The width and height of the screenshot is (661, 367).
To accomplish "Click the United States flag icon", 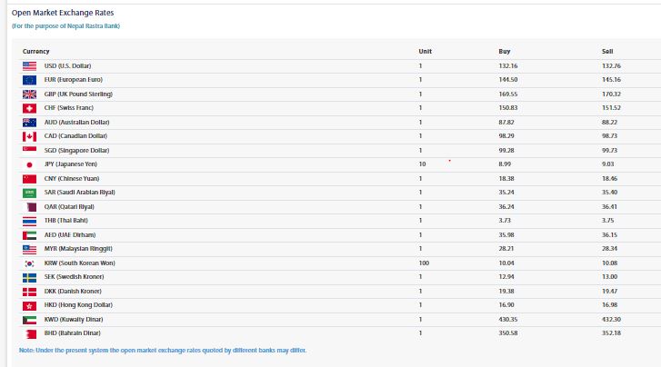I will (x=28, y=66).
